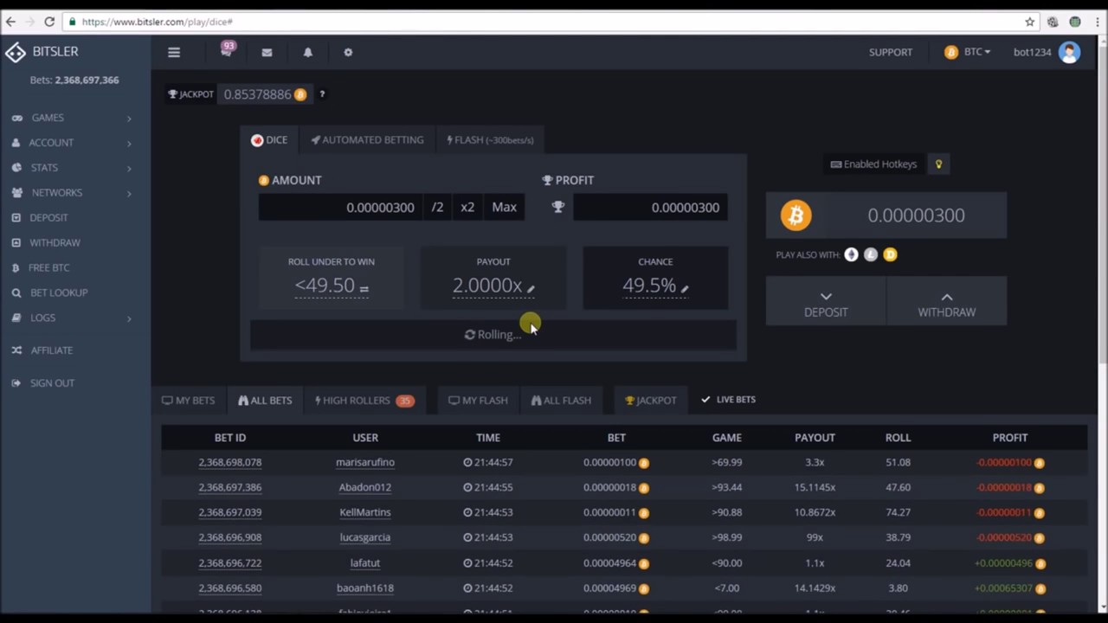Screen dimensions: 1108x623
Task: Open Jackpot tab in bets list
Action: (x=650, y=401)
